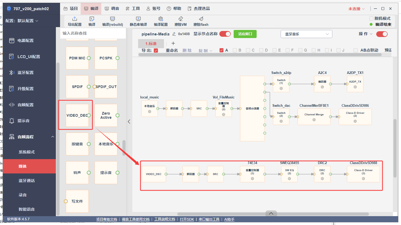Viewport: 401px width, 225px height.
Task: Open settings gear on the 本地音乐 node
Action: pyautogui.click(x=150, y=112)
